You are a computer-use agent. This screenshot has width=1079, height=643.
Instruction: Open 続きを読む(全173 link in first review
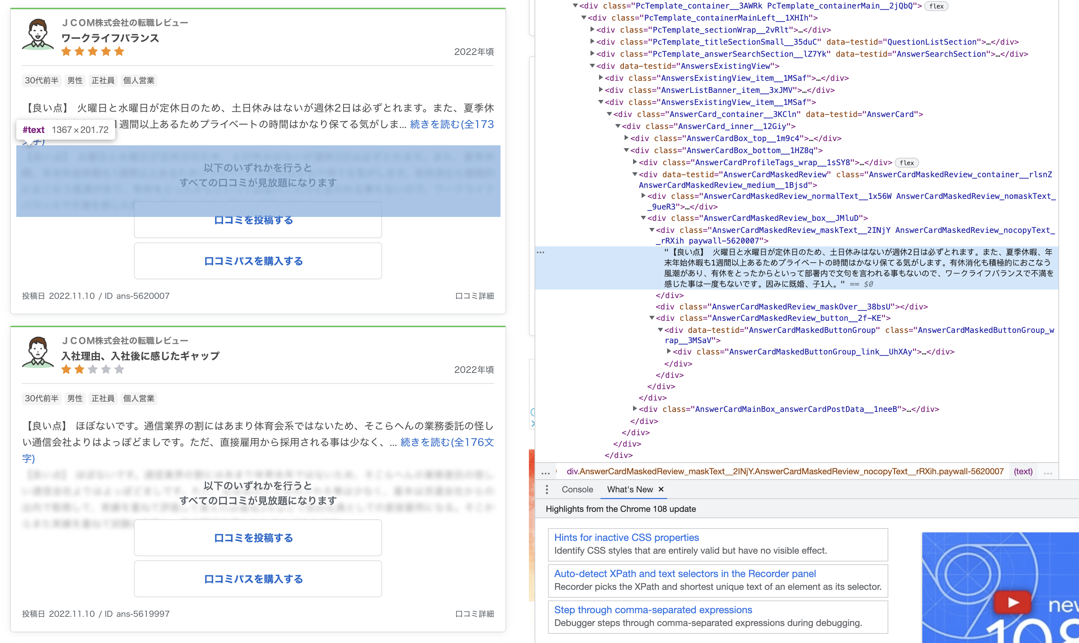(452, 124)
